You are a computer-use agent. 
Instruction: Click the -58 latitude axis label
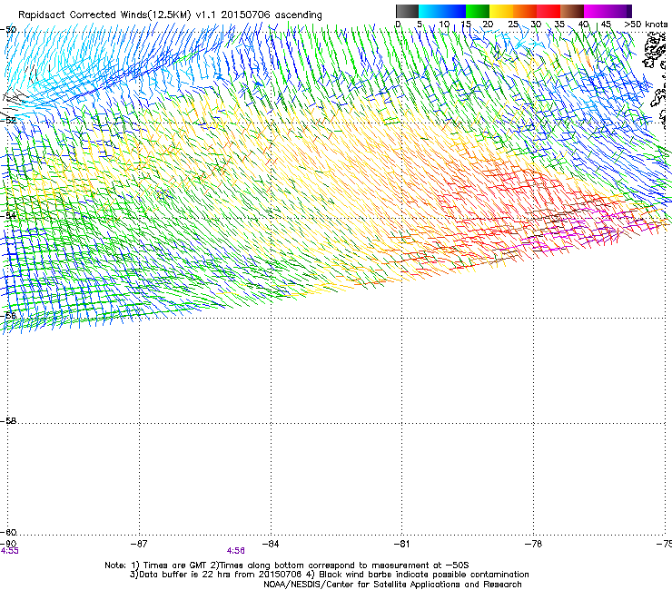coord(8,421)
